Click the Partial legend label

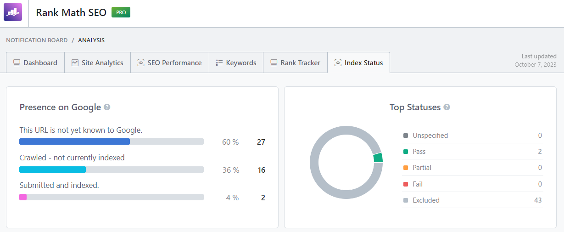[422, 168]
